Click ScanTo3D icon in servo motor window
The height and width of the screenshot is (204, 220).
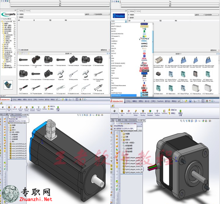click(15, 108)
